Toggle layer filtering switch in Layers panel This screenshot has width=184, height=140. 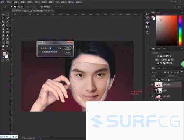pos(182,72)
